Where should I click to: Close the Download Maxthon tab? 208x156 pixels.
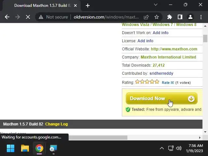point(75,6)
